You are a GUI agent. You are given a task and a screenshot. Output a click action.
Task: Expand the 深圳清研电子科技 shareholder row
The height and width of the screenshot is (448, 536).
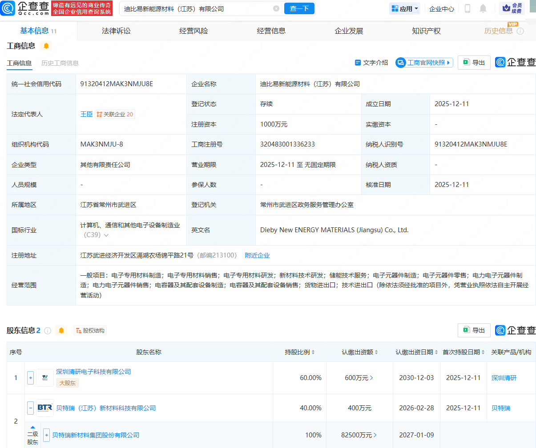(x=30, y=378)
